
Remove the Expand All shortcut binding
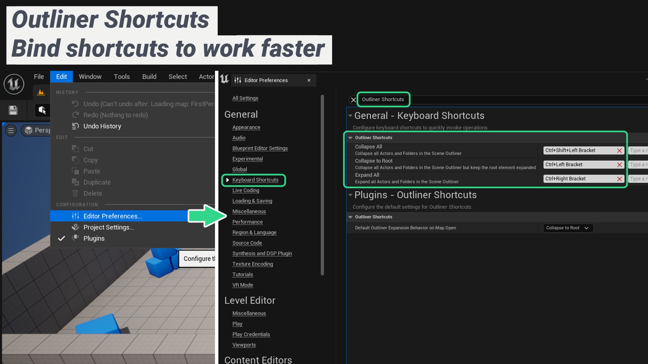620,179
